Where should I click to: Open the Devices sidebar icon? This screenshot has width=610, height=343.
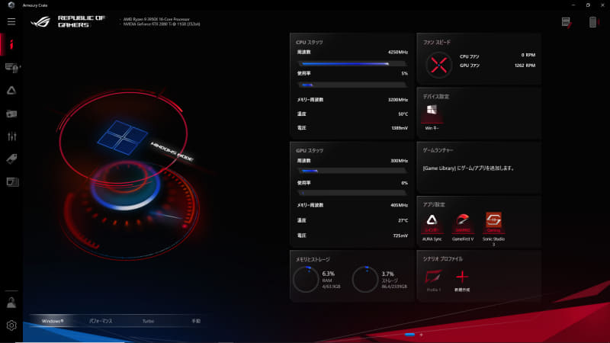(x=11, y=68)
